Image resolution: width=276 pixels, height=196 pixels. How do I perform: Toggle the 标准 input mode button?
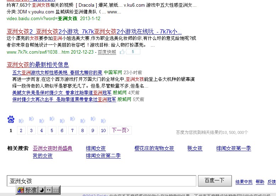click(31, 190)
